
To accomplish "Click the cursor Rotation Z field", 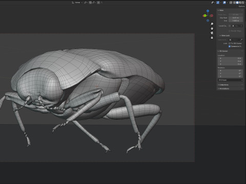I will (x=230, y=76).
